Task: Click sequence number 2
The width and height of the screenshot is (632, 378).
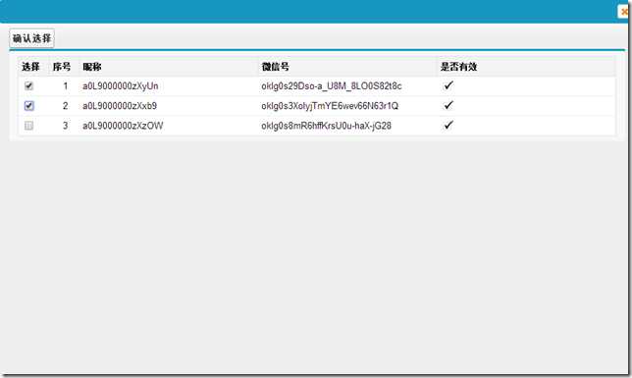Action: pyautogui.click(x=66, y=106)
